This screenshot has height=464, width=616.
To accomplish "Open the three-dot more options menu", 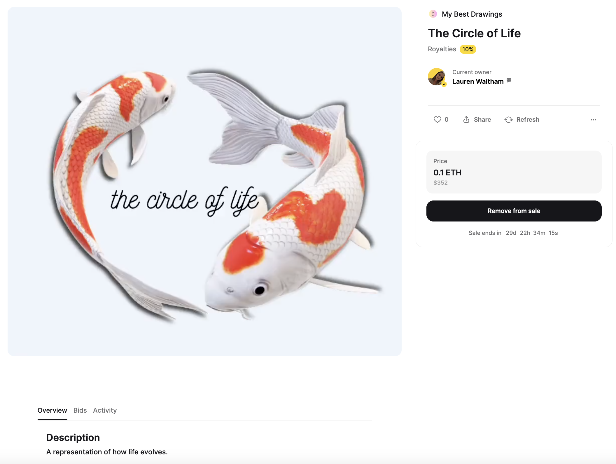I will point(593,120).
